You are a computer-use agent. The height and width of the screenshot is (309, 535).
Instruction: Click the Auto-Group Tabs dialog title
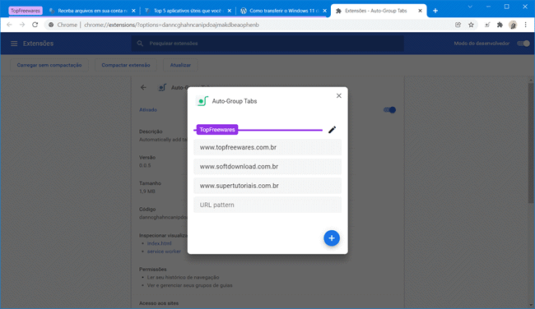pos(235,101)
